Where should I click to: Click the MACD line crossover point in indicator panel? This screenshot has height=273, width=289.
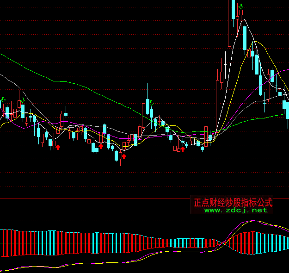[224, 242]
